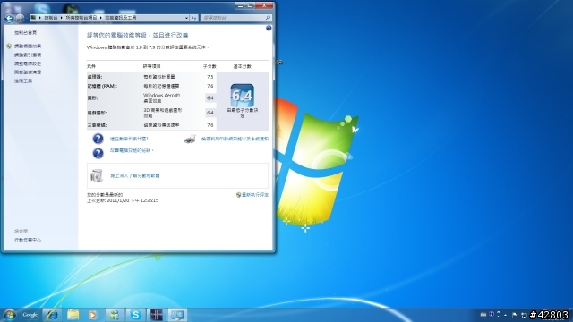
Task: Select the 所有控制台項目 breadcrumb
Action: click(x=81, y=18)
